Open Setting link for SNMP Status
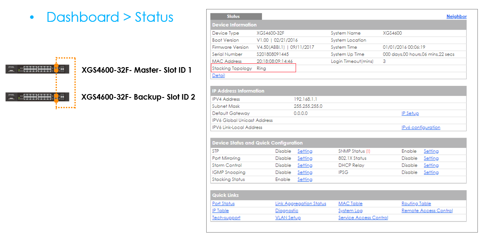The width and height of the screenshot is (480, 236). (431, 151)
